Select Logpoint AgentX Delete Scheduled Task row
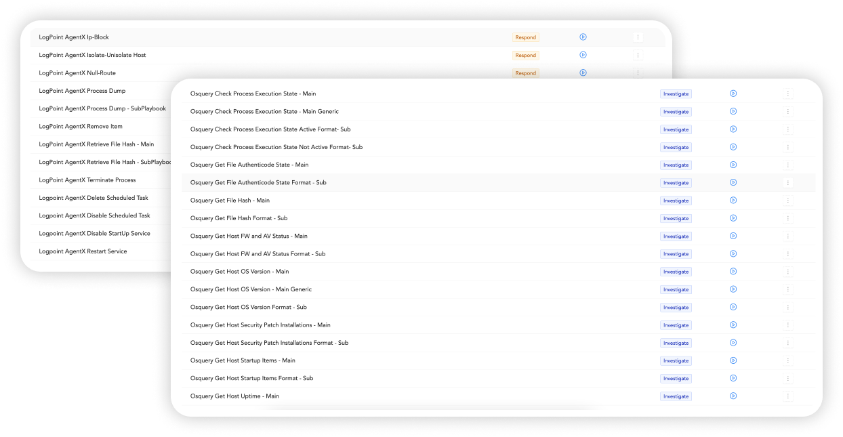The image size is (843, 437). [x=102, y=198]
